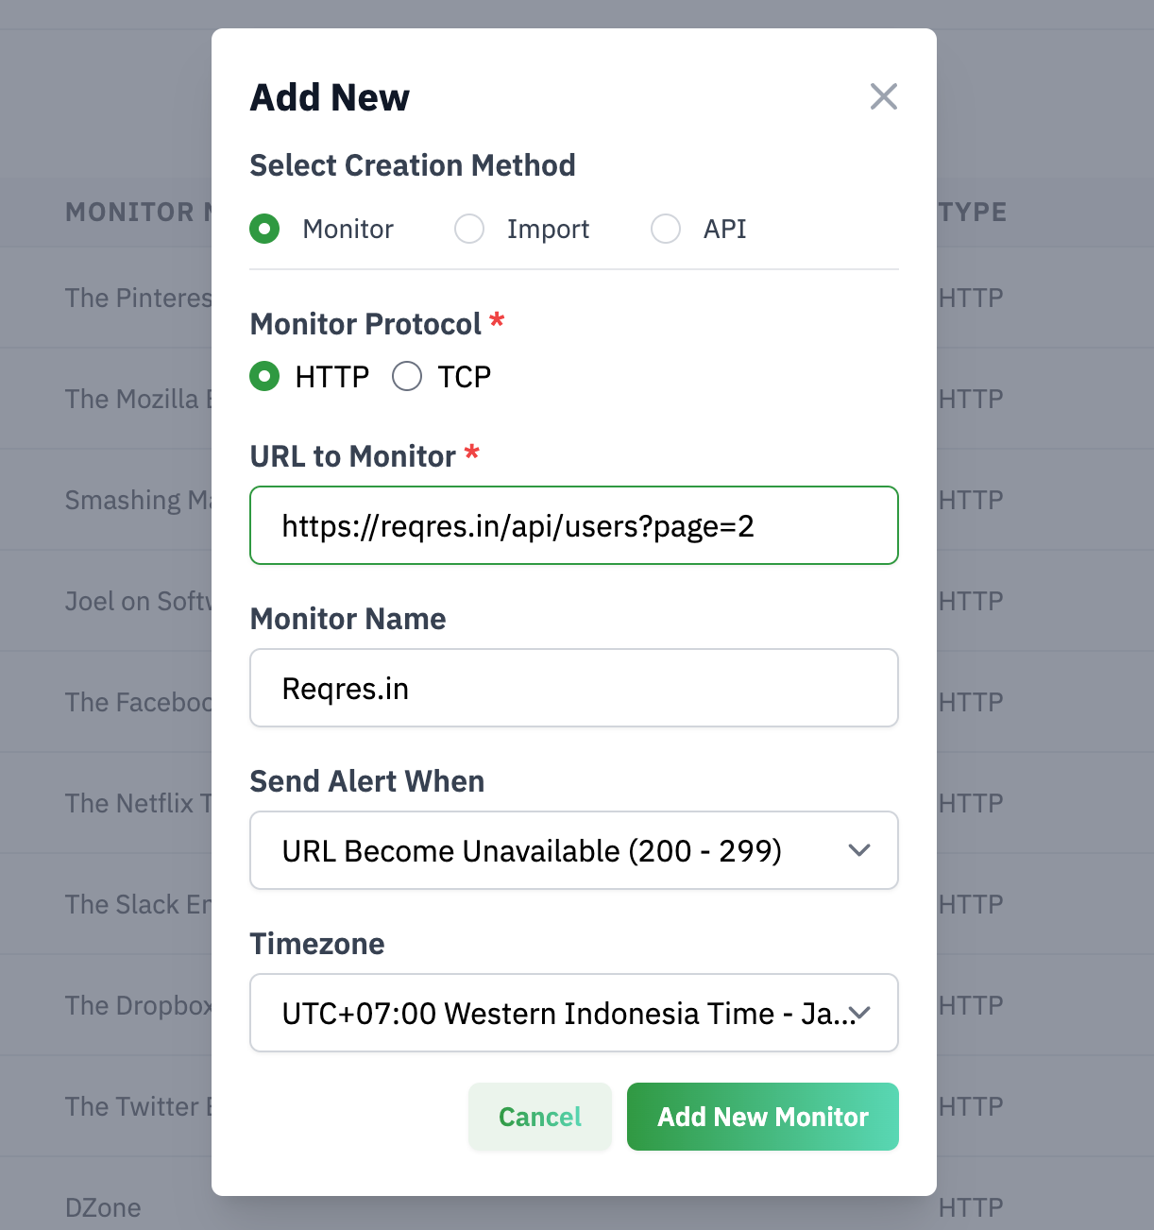
Task: Change alert condition from URL Become Unavailable
Action: 573,850
